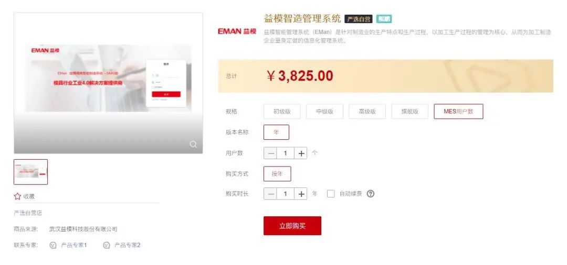The height and width of the screenshot is (265, 567).
Task: Increase 购买时长 with the plus button
Action: [x=301, y=194]
